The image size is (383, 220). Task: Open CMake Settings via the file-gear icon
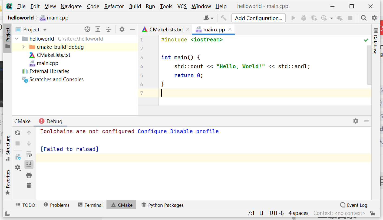pyautogui.click(x=17, y=157)
